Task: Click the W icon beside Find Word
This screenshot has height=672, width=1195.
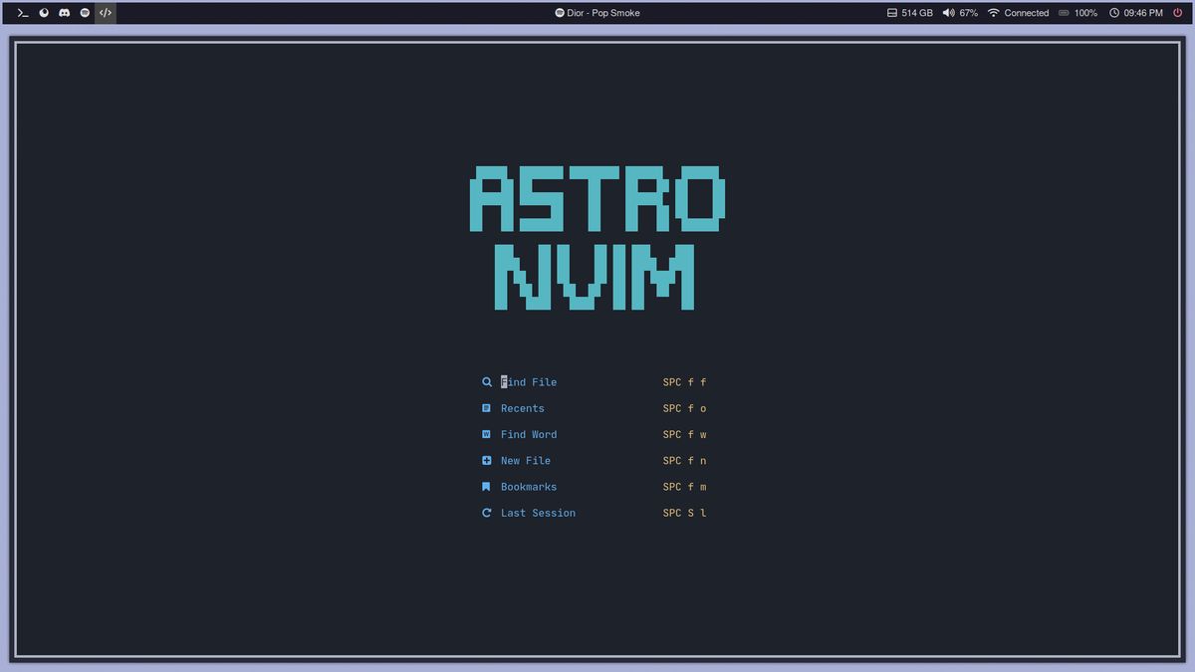Action: point(486,434)
